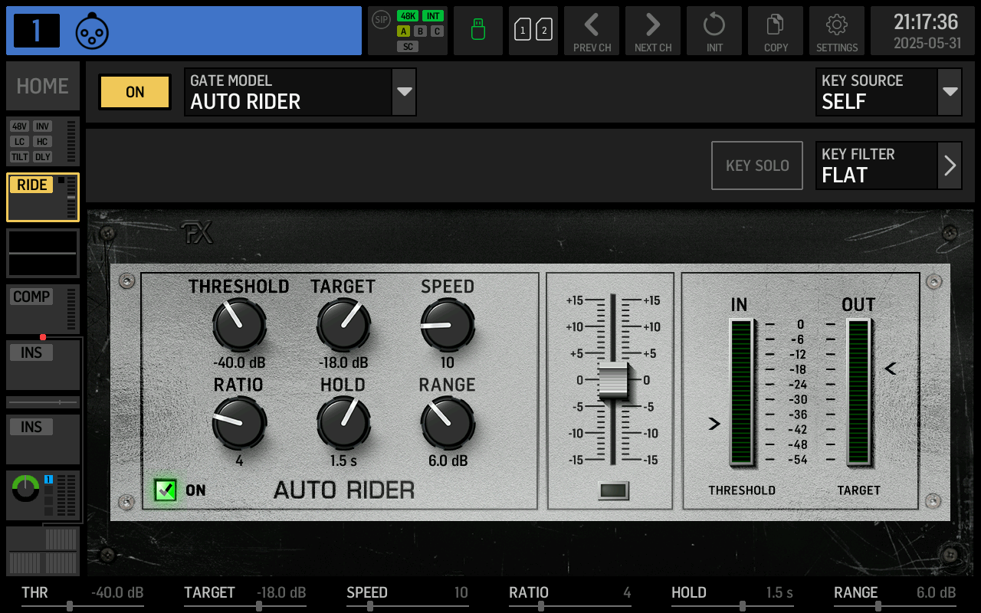Expand the KEY SOURCE dropdown
The height and width of the screenshot is (613, 981).
(x=950, y=92)
